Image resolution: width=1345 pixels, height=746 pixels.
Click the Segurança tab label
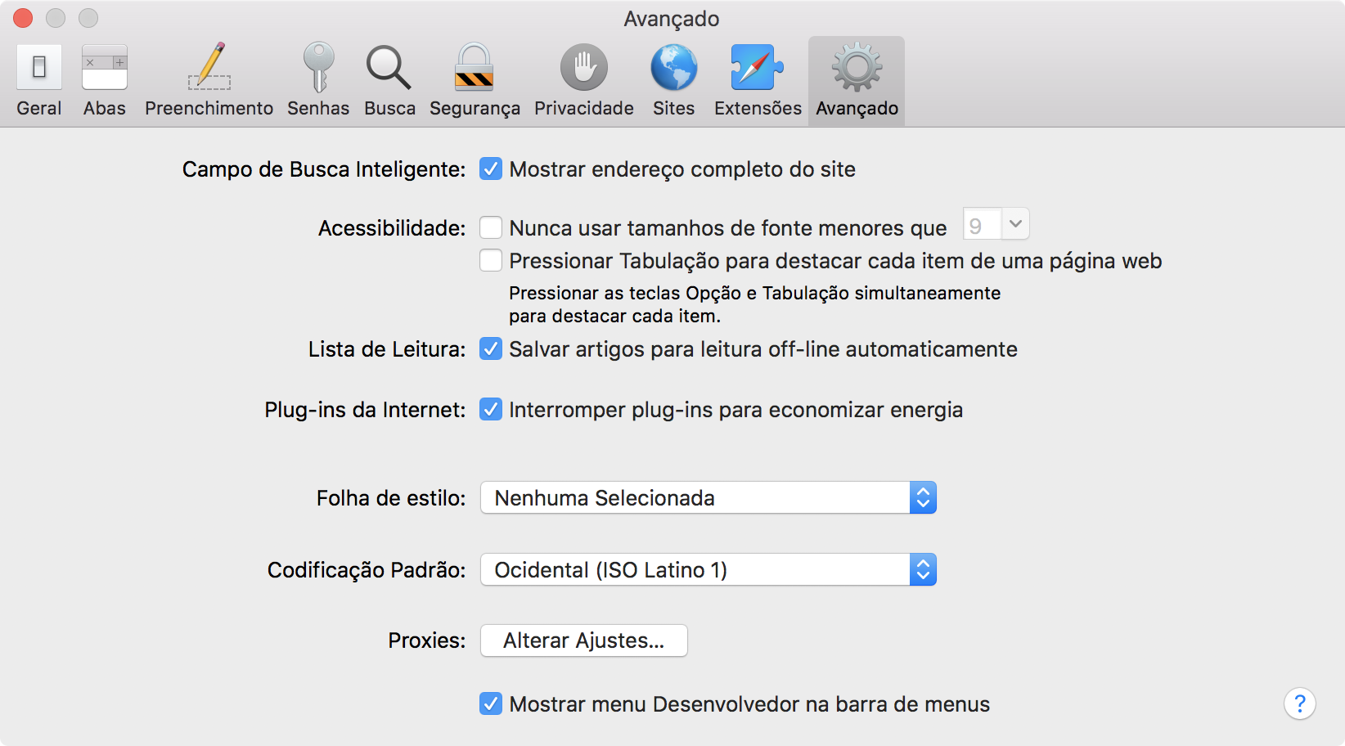pyautogui.click(x=475, y=108)
